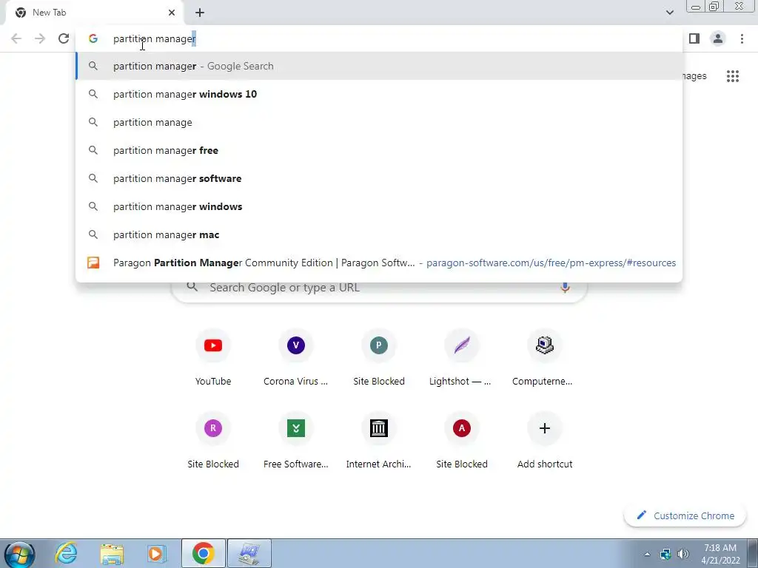
Task: Open the profile avatar button
Action: tap(718, 38)
